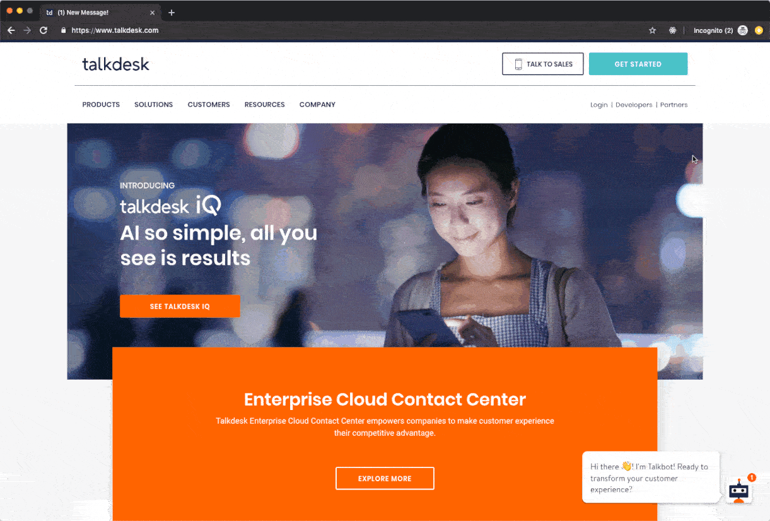The width and height of the screenshot is (770, 521).
Task: Click the Get Started button
Action: click(638, 64)
